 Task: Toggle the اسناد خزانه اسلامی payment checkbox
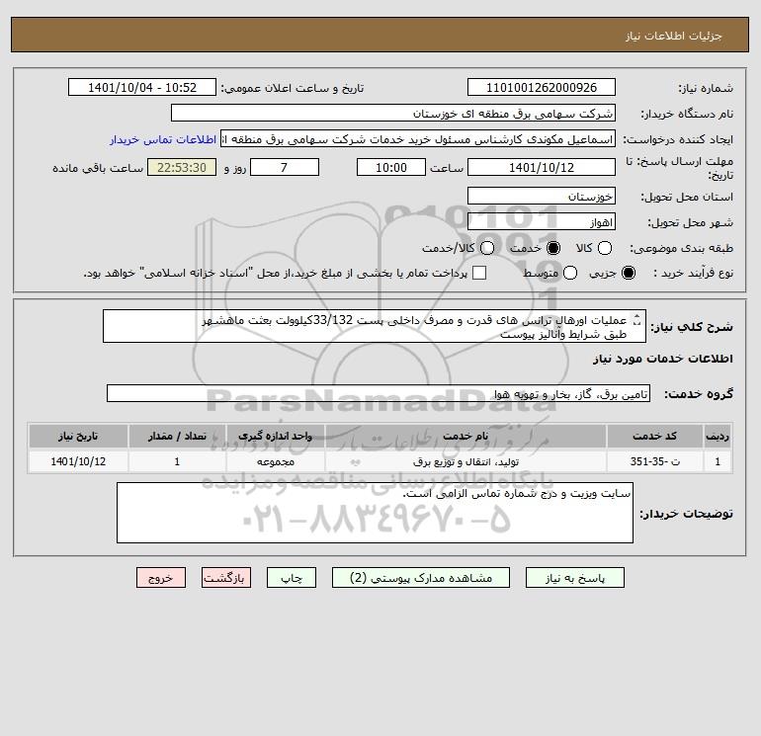pyautogui.click(x=479, y=273)
